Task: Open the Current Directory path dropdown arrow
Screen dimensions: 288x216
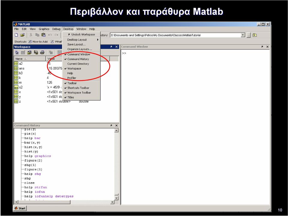Action: coord(243,35)
